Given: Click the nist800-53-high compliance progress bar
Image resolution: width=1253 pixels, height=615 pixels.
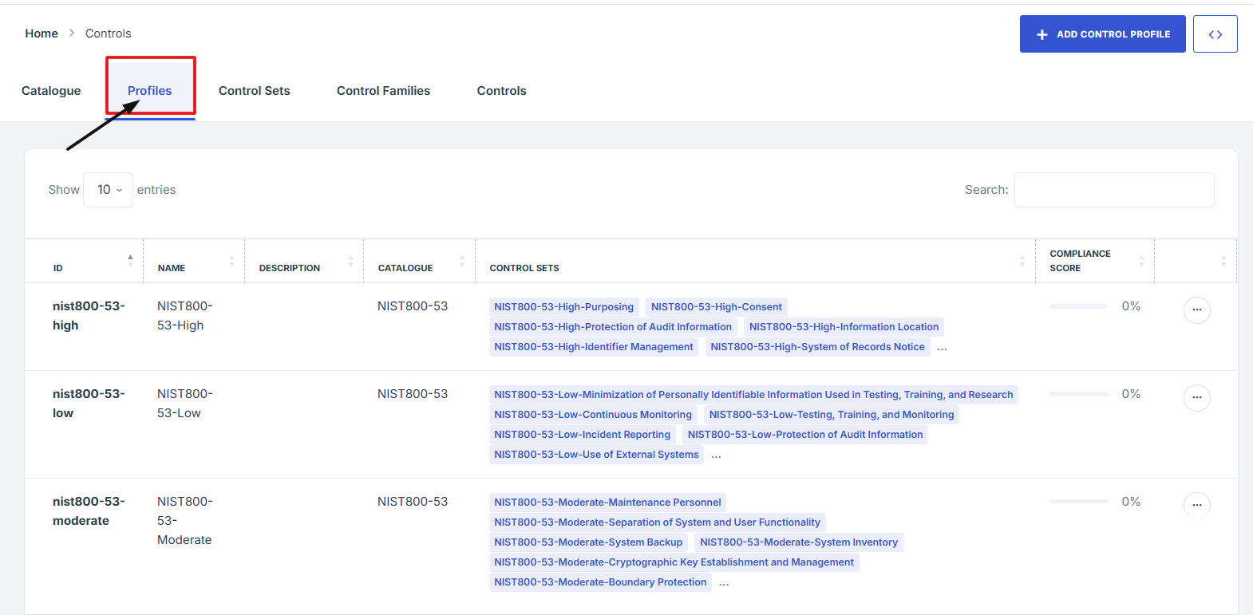Looking at the screenshot, I should coord(1077,306).
